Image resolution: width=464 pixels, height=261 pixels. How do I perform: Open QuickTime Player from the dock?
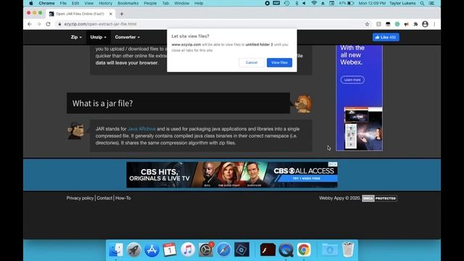286,249
